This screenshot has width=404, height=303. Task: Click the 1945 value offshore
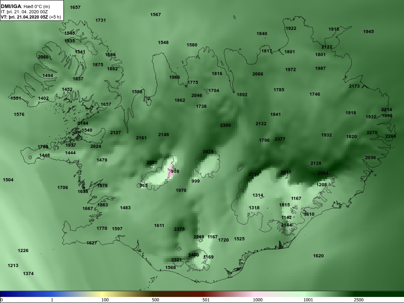368,32
